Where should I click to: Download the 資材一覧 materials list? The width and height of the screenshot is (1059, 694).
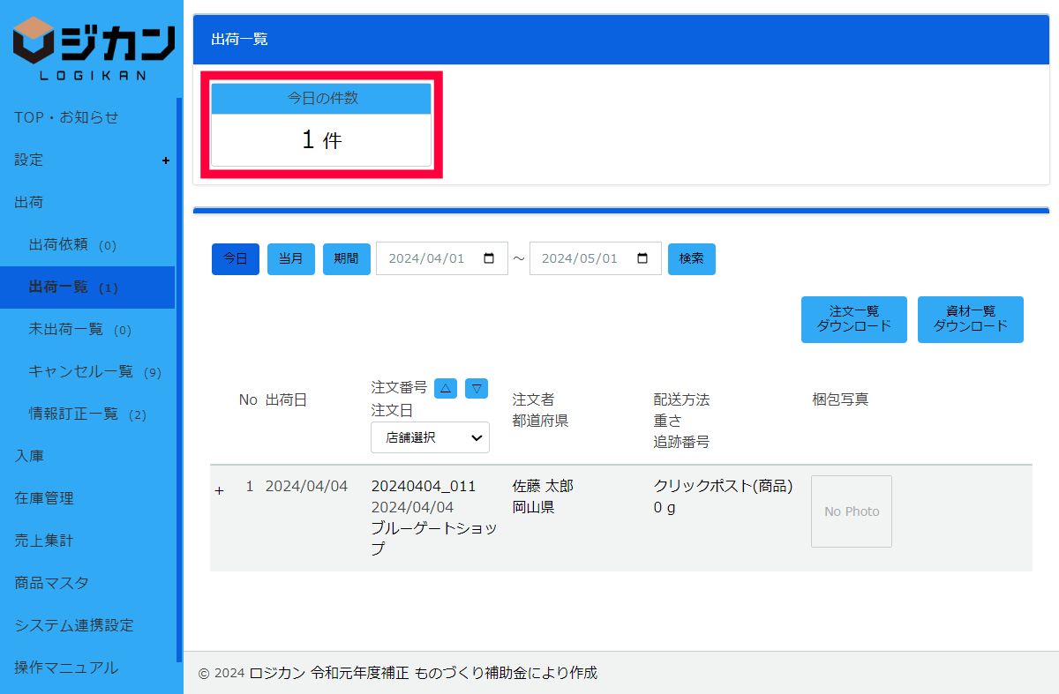point(970,319)
